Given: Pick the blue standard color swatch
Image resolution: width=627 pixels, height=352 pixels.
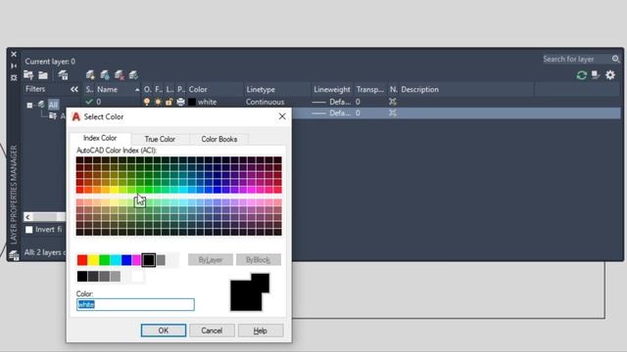Looking at the screenshot, I should tap(126, 260).
